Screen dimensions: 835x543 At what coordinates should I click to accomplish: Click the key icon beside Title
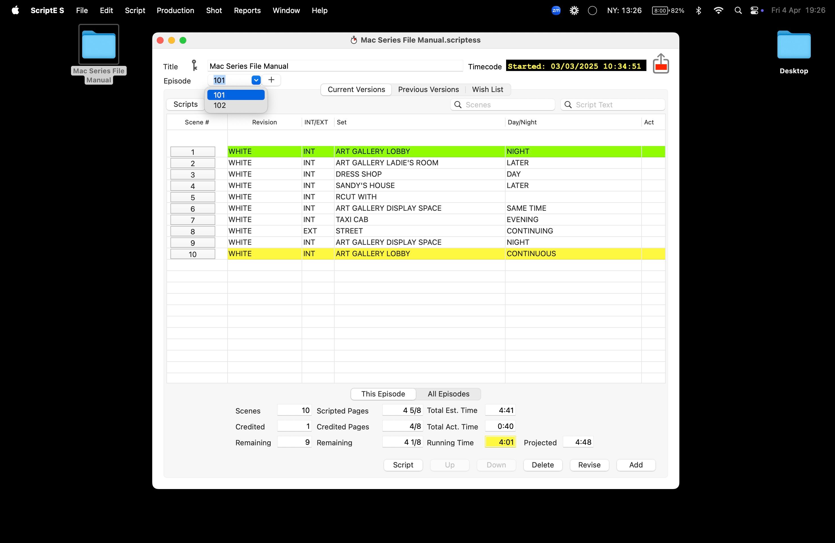tap(194, 66)
